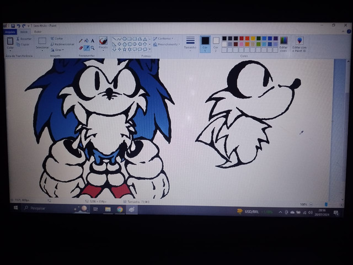This screenshot has height=265, width=353.
Task: Choose the Five-point star shape
Action: (x=125, y=49)
